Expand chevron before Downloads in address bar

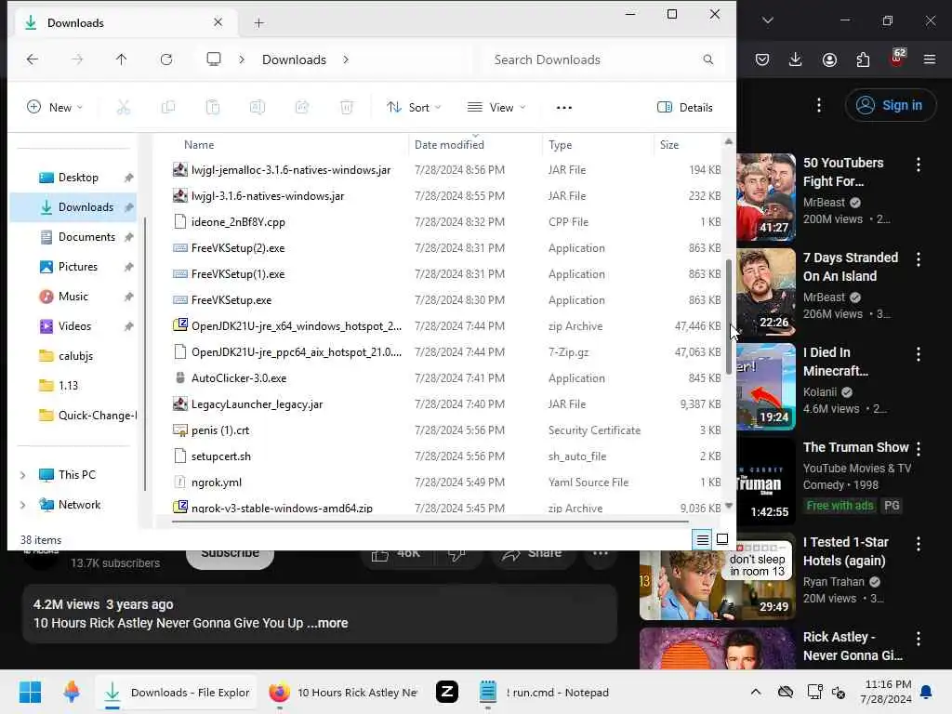pos(242,59)
